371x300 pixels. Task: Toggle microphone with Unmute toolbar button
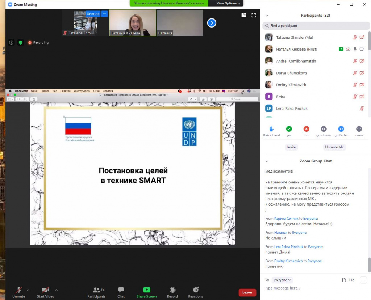click(x=18, y=290)
